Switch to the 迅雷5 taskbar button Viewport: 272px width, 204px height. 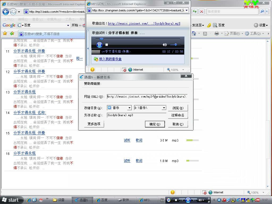[82, 200]
